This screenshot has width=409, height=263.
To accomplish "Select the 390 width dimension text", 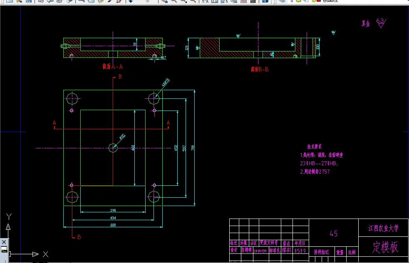I will (113, 210).
